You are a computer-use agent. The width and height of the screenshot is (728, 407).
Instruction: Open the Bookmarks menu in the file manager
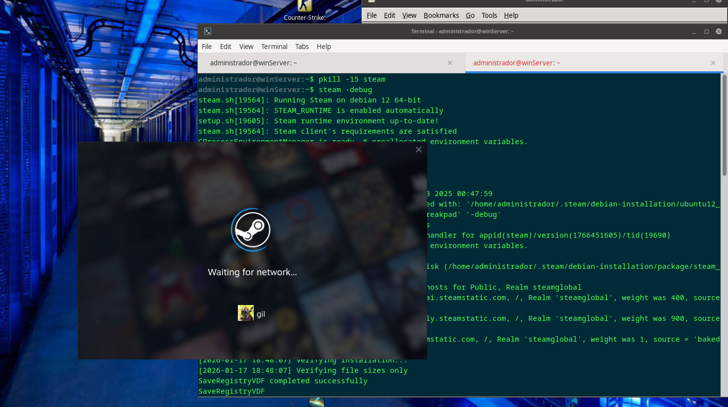coord(441,15)
